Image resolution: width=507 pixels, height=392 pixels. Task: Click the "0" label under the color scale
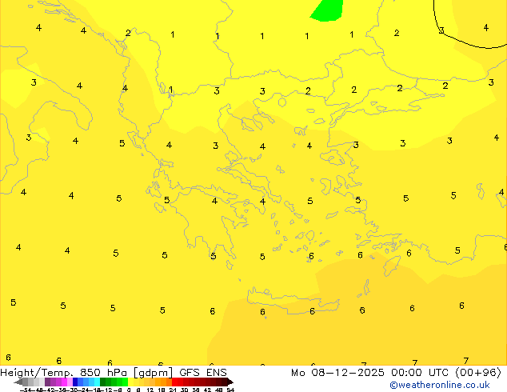click(129, 390)
